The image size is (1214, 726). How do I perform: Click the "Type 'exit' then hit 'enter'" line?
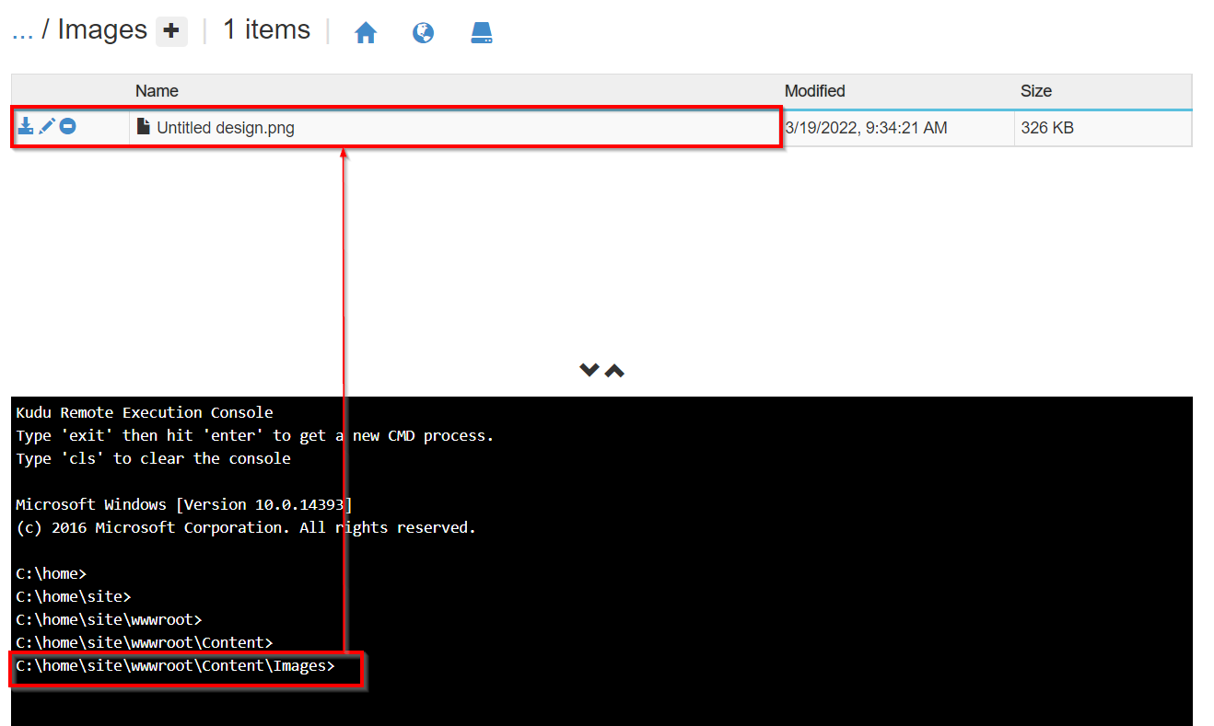(x=255, y=435)
